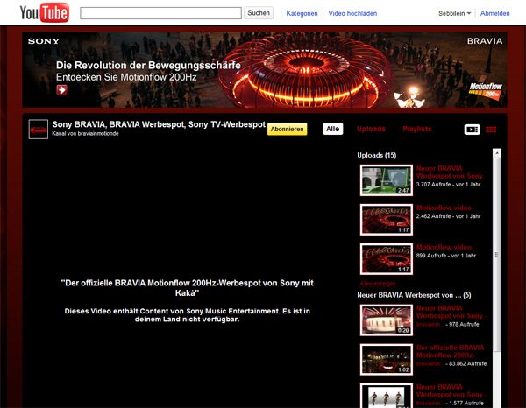Open the Kategorien link
Image resolution: width=526 pixels, height=408 pixels.
pos(302,14)
